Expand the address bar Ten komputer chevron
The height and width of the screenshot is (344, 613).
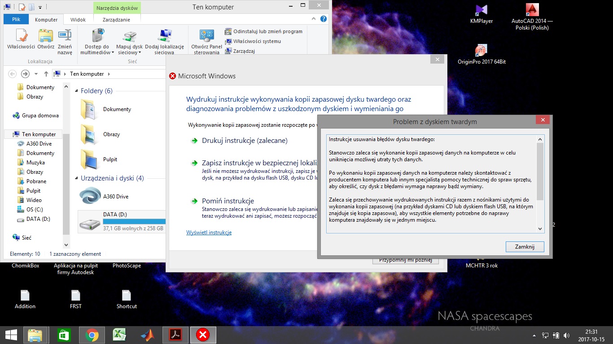point(109,74)
